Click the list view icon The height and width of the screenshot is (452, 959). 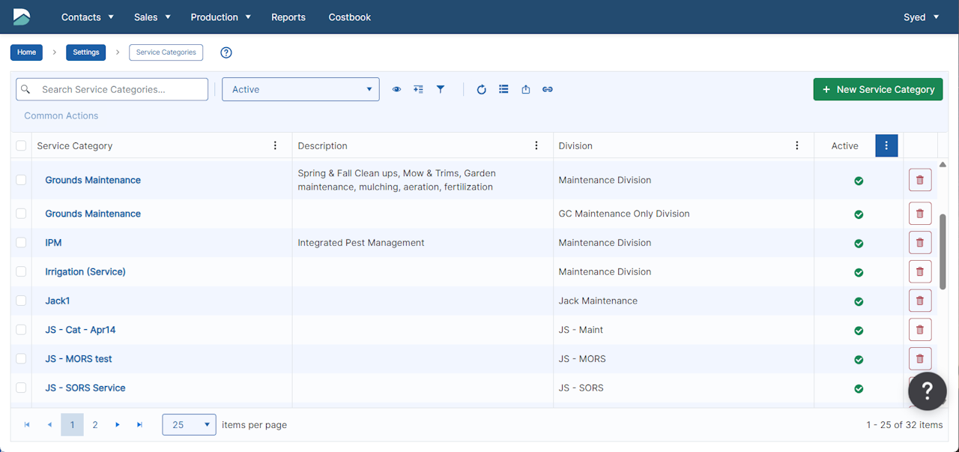click(503, 89)
